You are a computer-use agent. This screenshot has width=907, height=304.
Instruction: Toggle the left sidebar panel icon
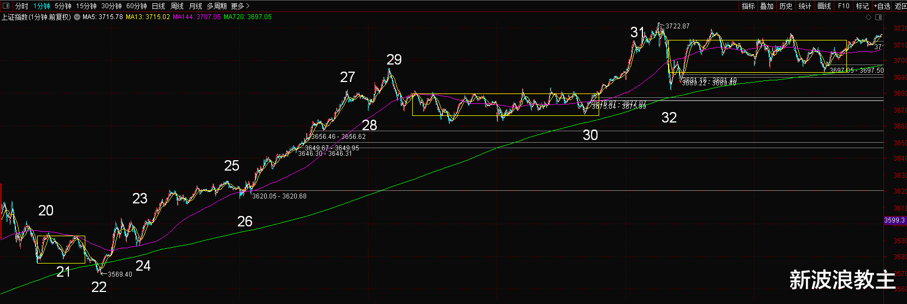pyautogui.click(x=6, y=6)
